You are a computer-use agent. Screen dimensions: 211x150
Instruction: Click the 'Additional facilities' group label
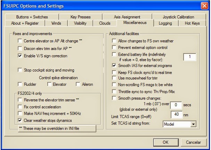point(124,34)
